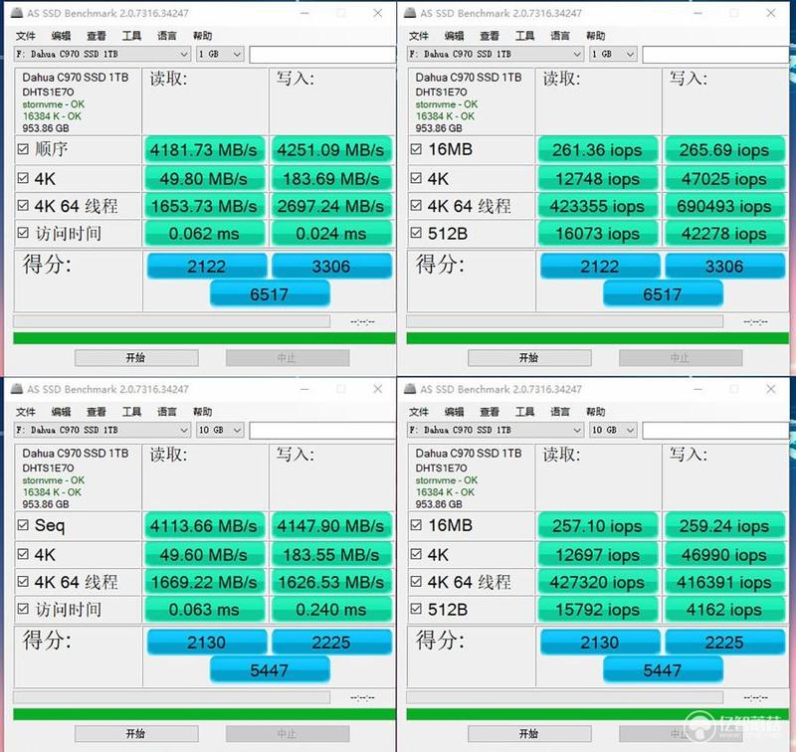The height and width of the screenshot is (752, 796).
Task: Open the 1 GB size dropdown in the 顺序 window
Action: pos(220,54)
